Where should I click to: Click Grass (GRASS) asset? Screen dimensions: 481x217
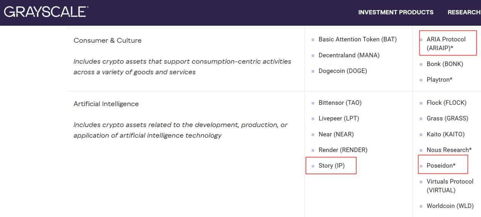point(447,118)
